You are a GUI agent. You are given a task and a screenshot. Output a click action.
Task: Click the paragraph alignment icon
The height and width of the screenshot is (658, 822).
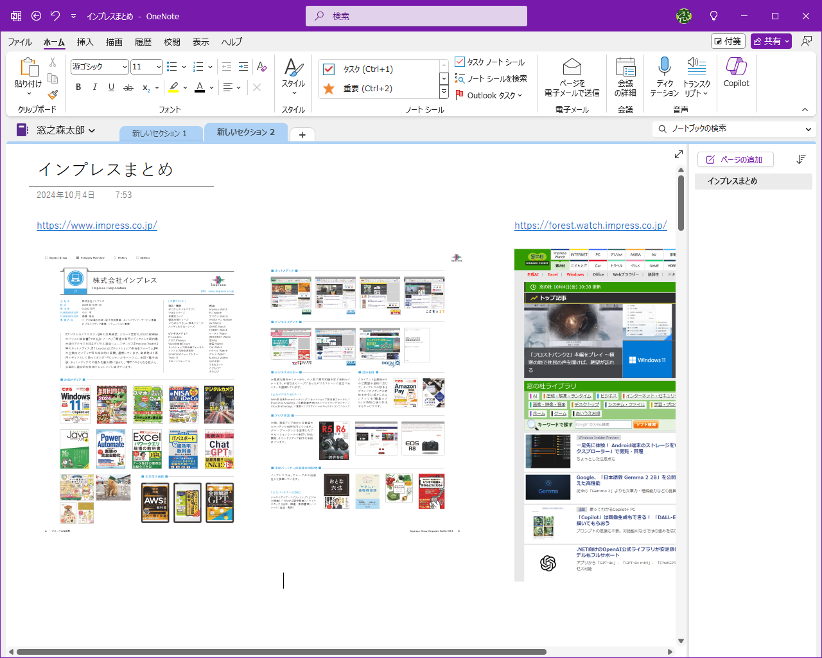228,87
